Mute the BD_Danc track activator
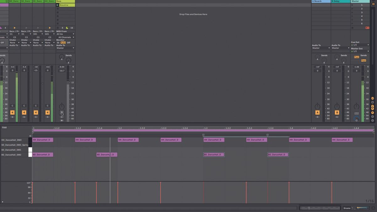 coord(12,112)
